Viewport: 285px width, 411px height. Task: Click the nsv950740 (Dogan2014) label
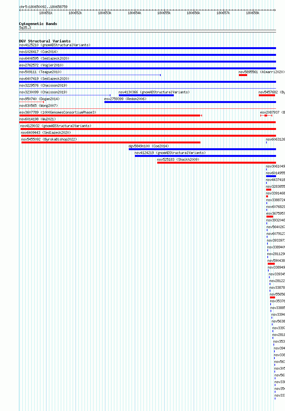point(39,99)
